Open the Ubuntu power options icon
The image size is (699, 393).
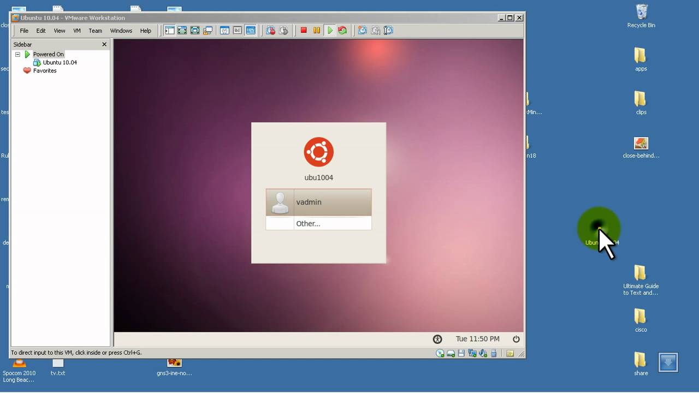coord(516,339)
